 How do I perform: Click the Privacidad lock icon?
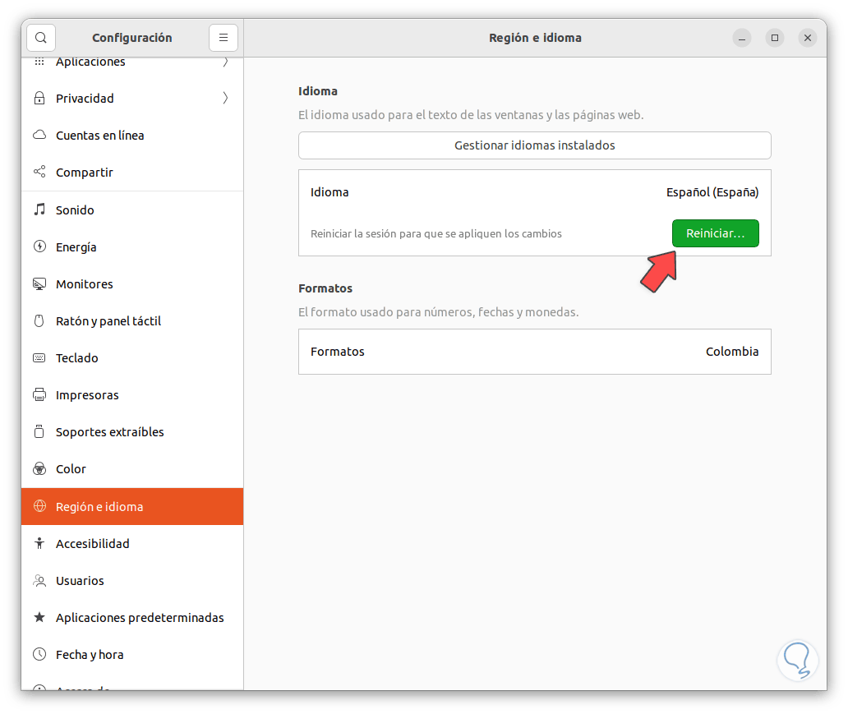point(39,99)
